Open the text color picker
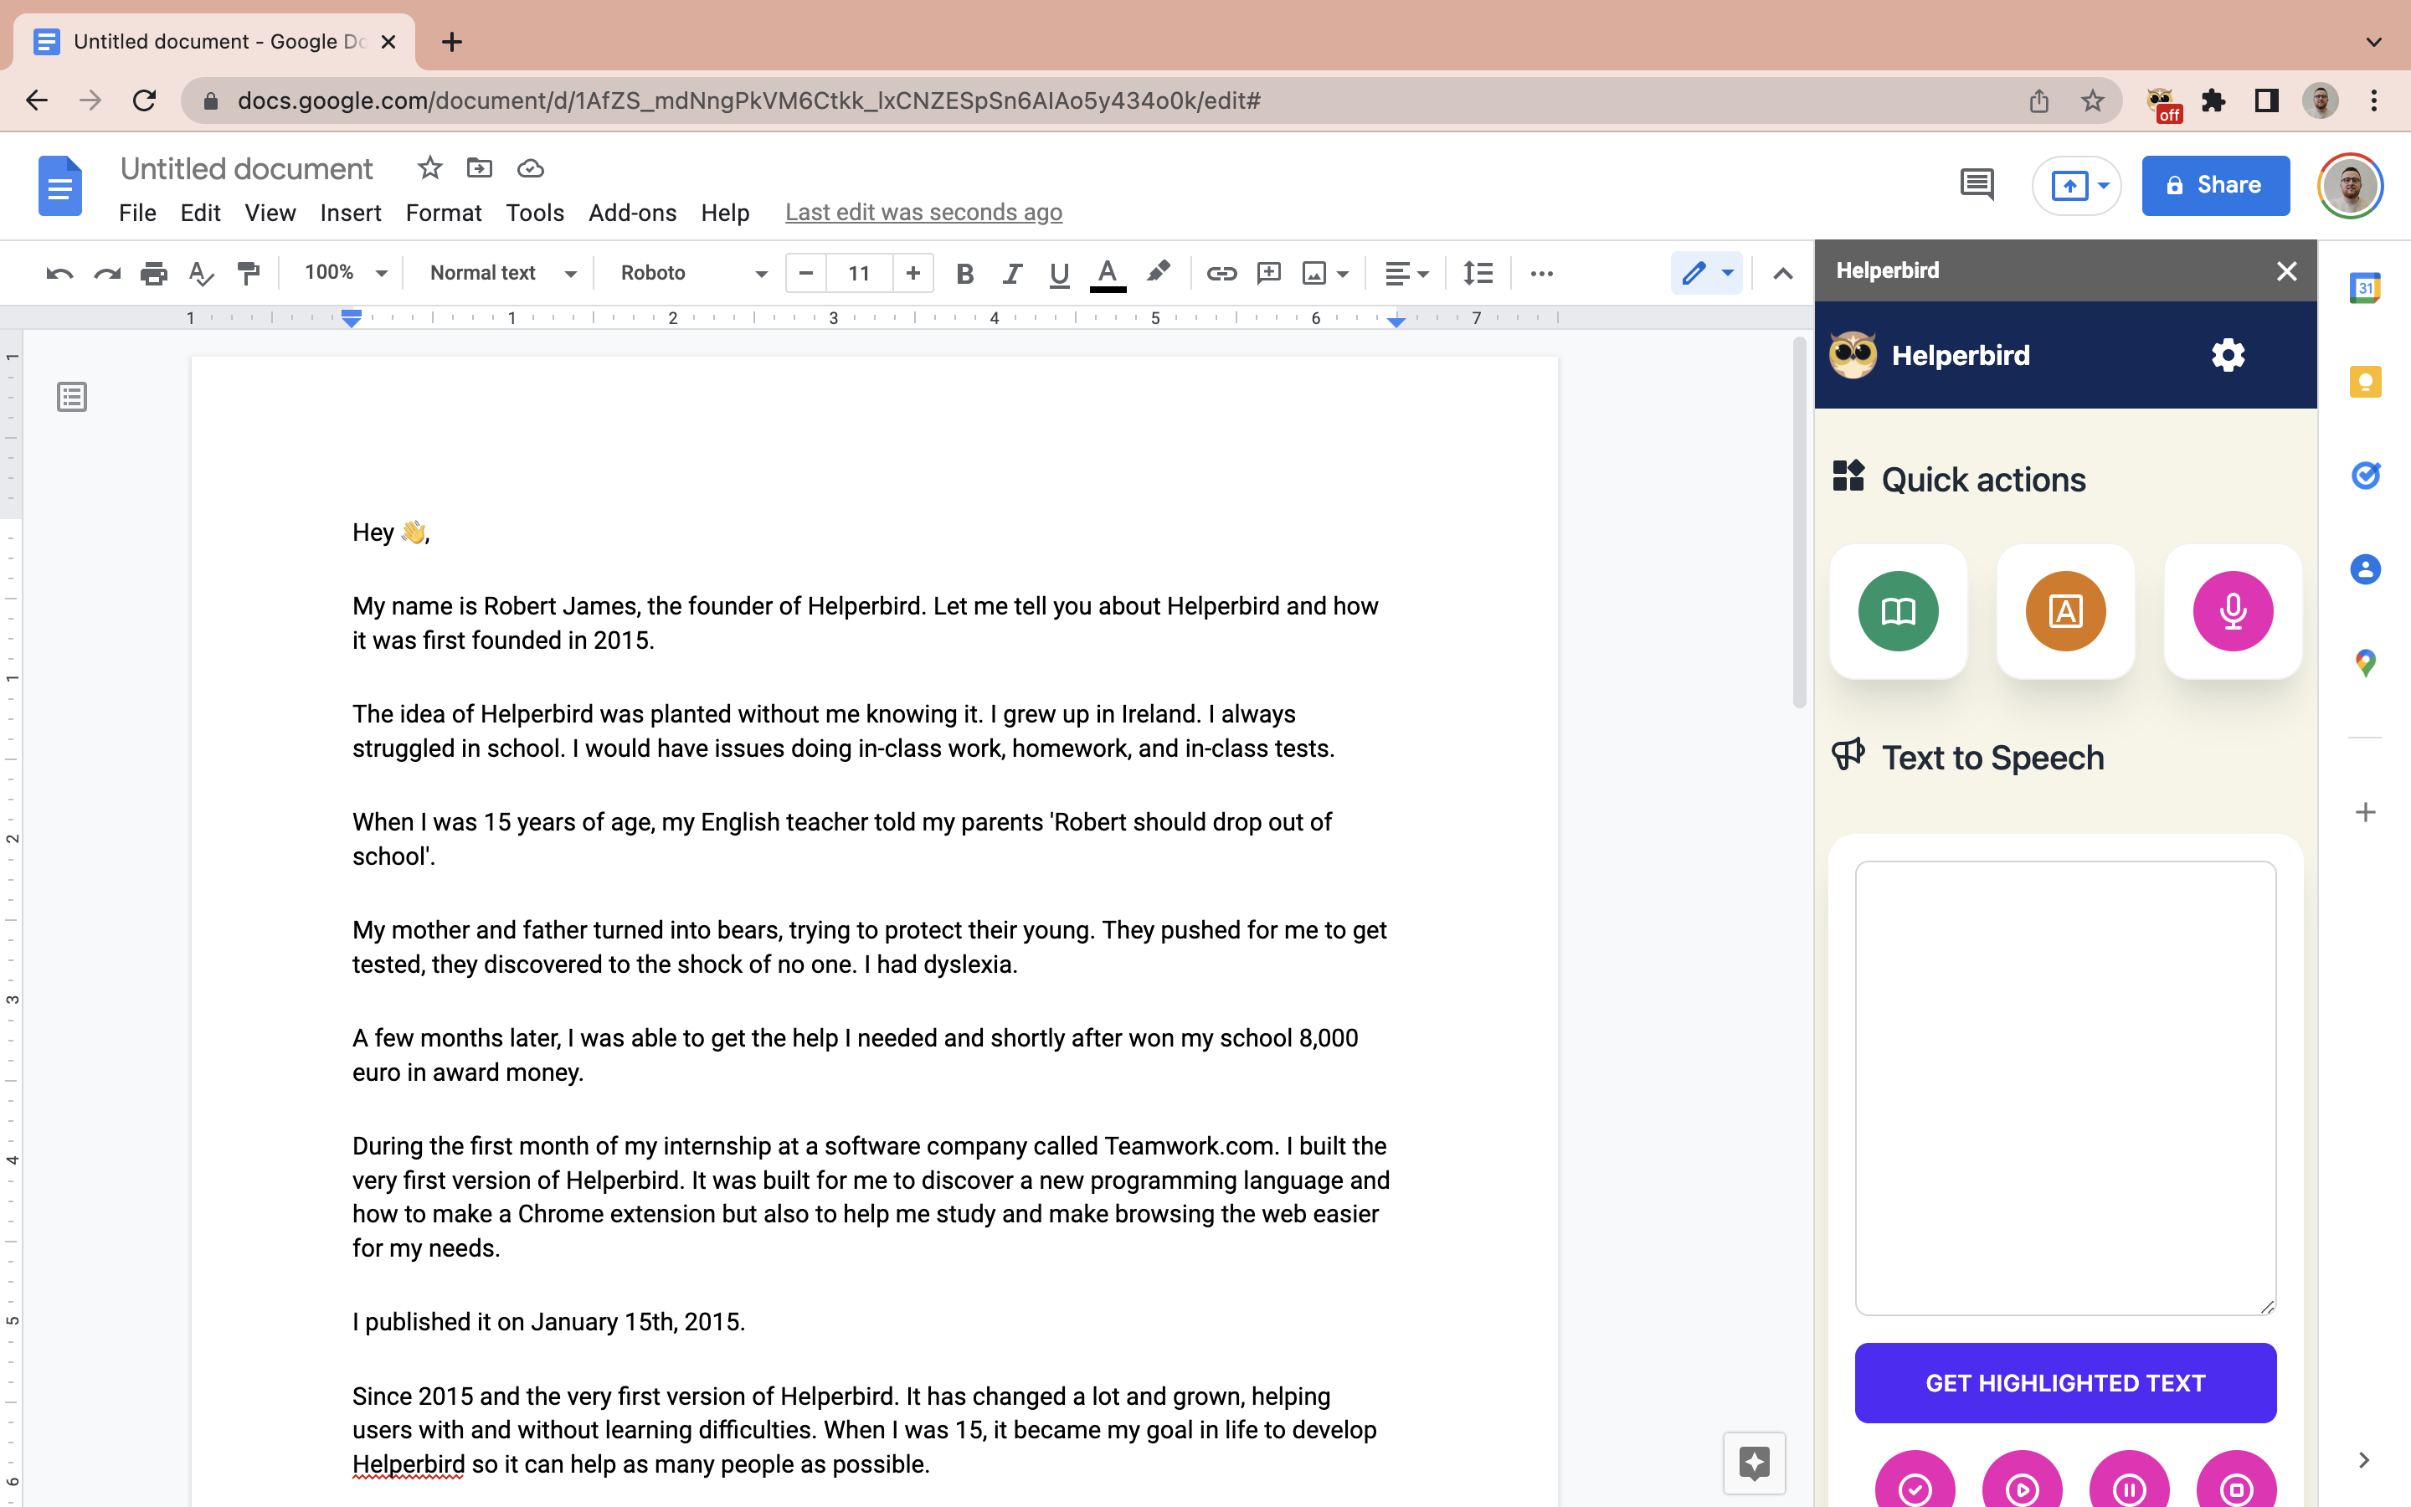The height and width of the screenshot is (1507, 2411). (1107, 273)
